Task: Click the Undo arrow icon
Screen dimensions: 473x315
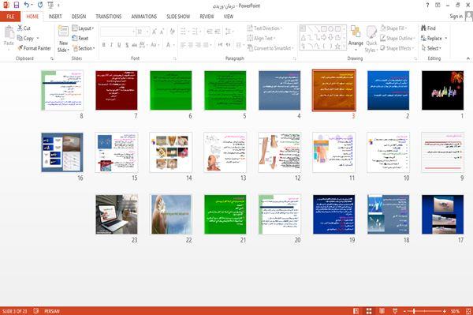Action: click(27, 5)
